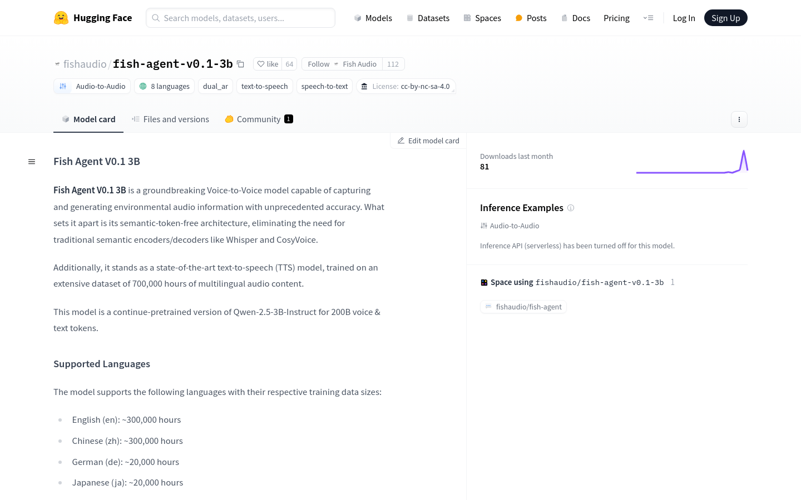Open the Models navigation item
This screenshot has width=801, height=500.
[373, 18]
